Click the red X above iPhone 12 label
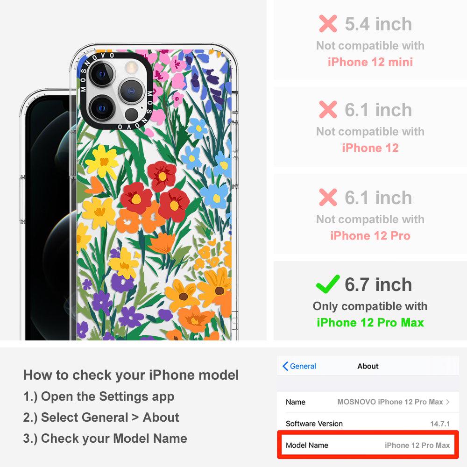This screenshot has height=467, width=467. pos(328,110)
